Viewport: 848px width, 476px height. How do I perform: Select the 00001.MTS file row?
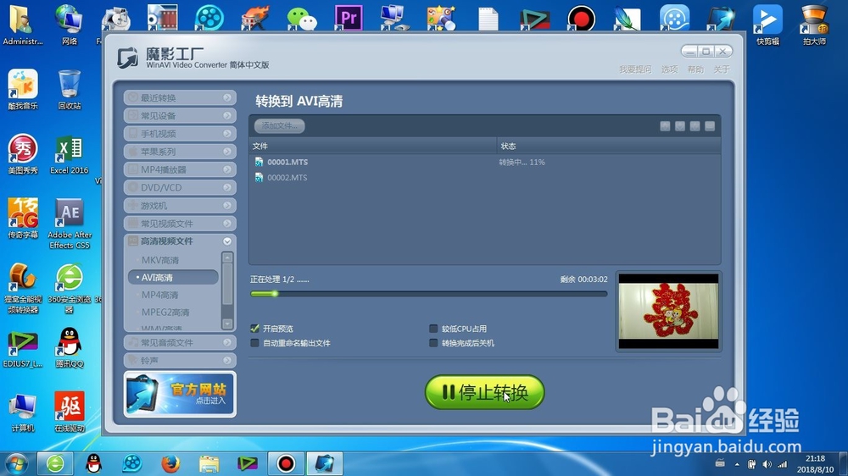coord(484,162)
